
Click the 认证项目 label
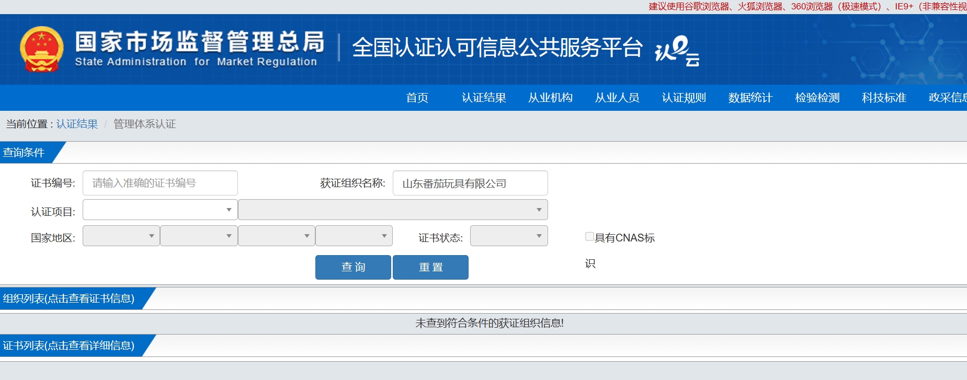[53, 212]
